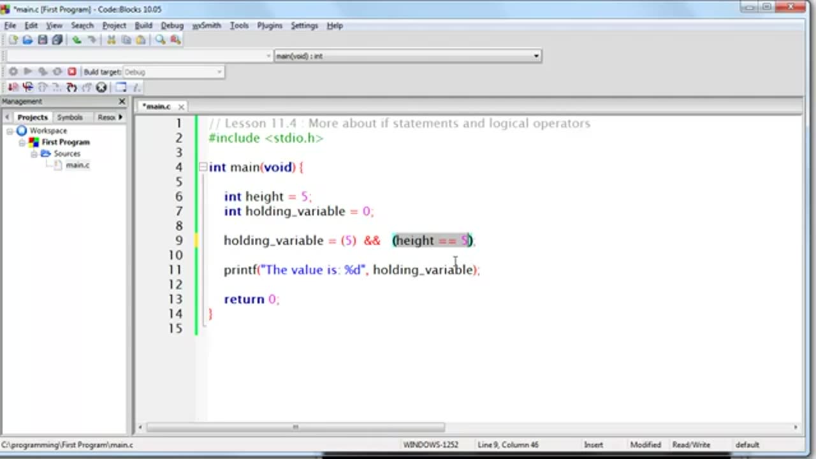Collapse the code fold marker at line 4
Screen dimensions: 816x459
pos(203,167)
